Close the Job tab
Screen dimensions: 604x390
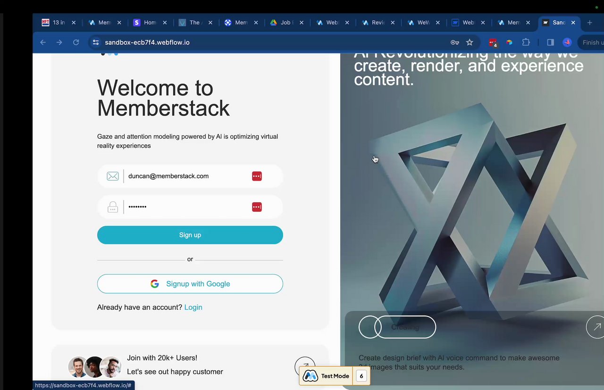pyautogui.click(x=302, y=23)
